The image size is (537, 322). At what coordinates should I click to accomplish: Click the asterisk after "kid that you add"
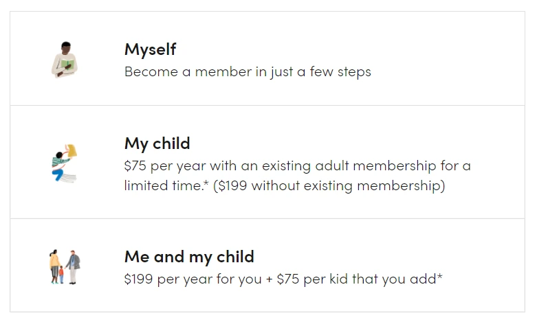pyautogui.click(x=440, y=276)
